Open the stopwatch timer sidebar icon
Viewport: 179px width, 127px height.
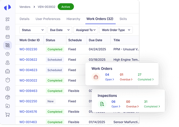click(8, 80)
